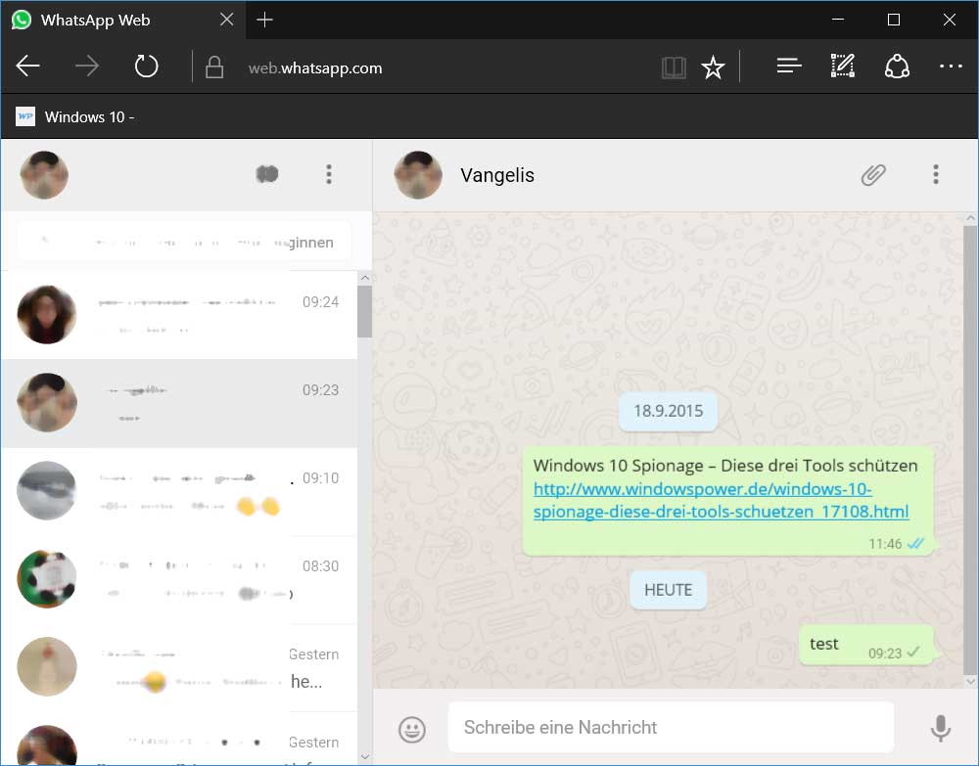Click the padlock site security icon
This screenshot has height=766, width=979.
[x=214, y=67]
